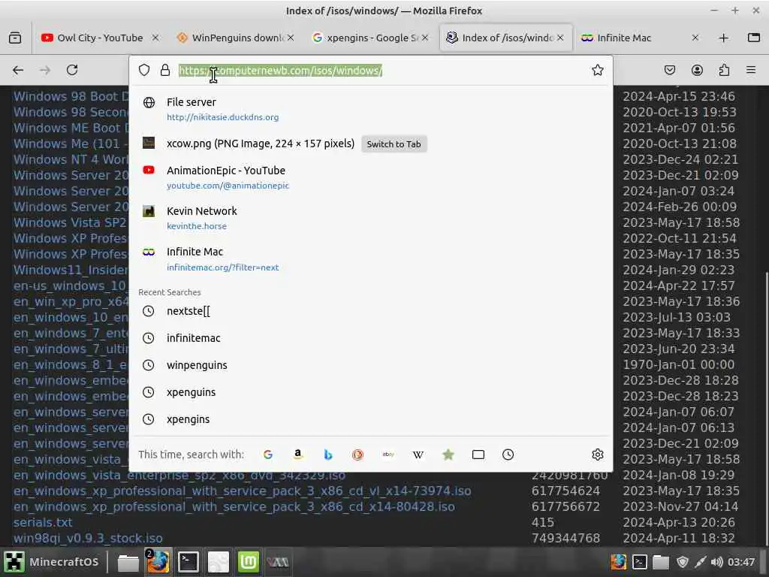
Task: Open Linux Mint icon in taskbar
Action: click(248, 562)
